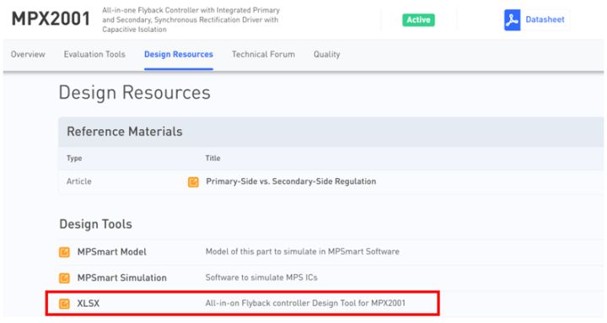
Task: Click the MPX2001 product title
Action: point(51,19)
